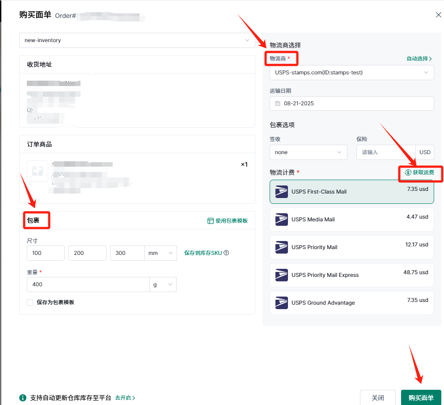Screen dimensions: 444x405
Task: Select the USPS Priority Mail 12.17 usd option
Action: 352,247
